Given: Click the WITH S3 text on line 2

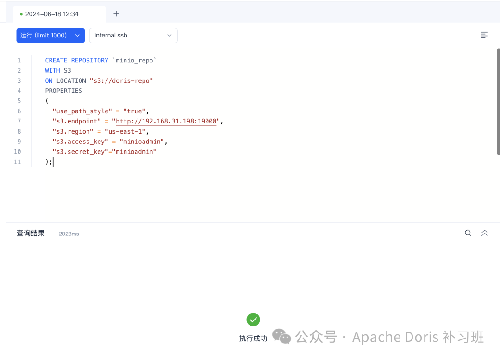Looking at the screenshot, I should (58, 70).
